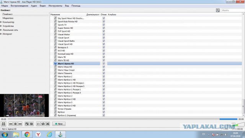The image size is (245, 138).
Task: Stop playback
Action: [15, 124]
